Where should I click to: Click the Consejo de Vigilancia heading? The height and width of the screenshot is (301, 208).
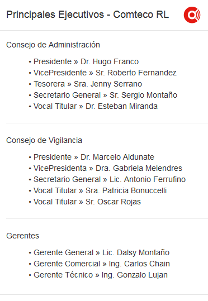(x=44, y=140)
